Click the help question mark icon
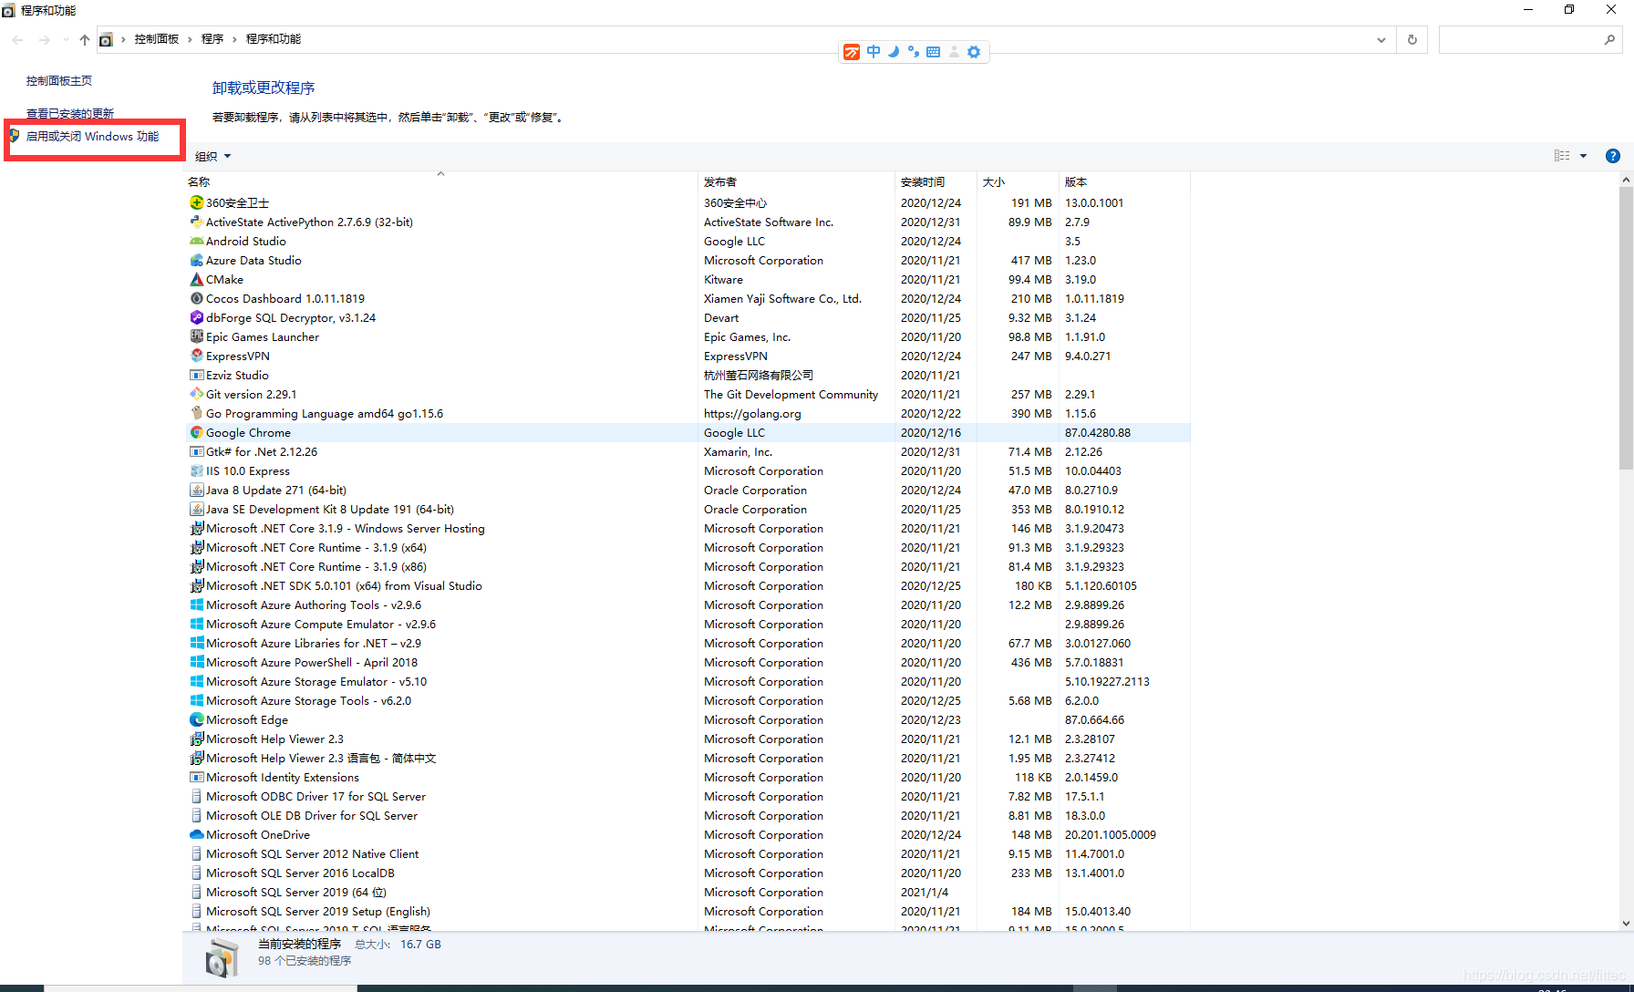The height and width of the screenshot is (992, 1634). [x=1612, y=156]
